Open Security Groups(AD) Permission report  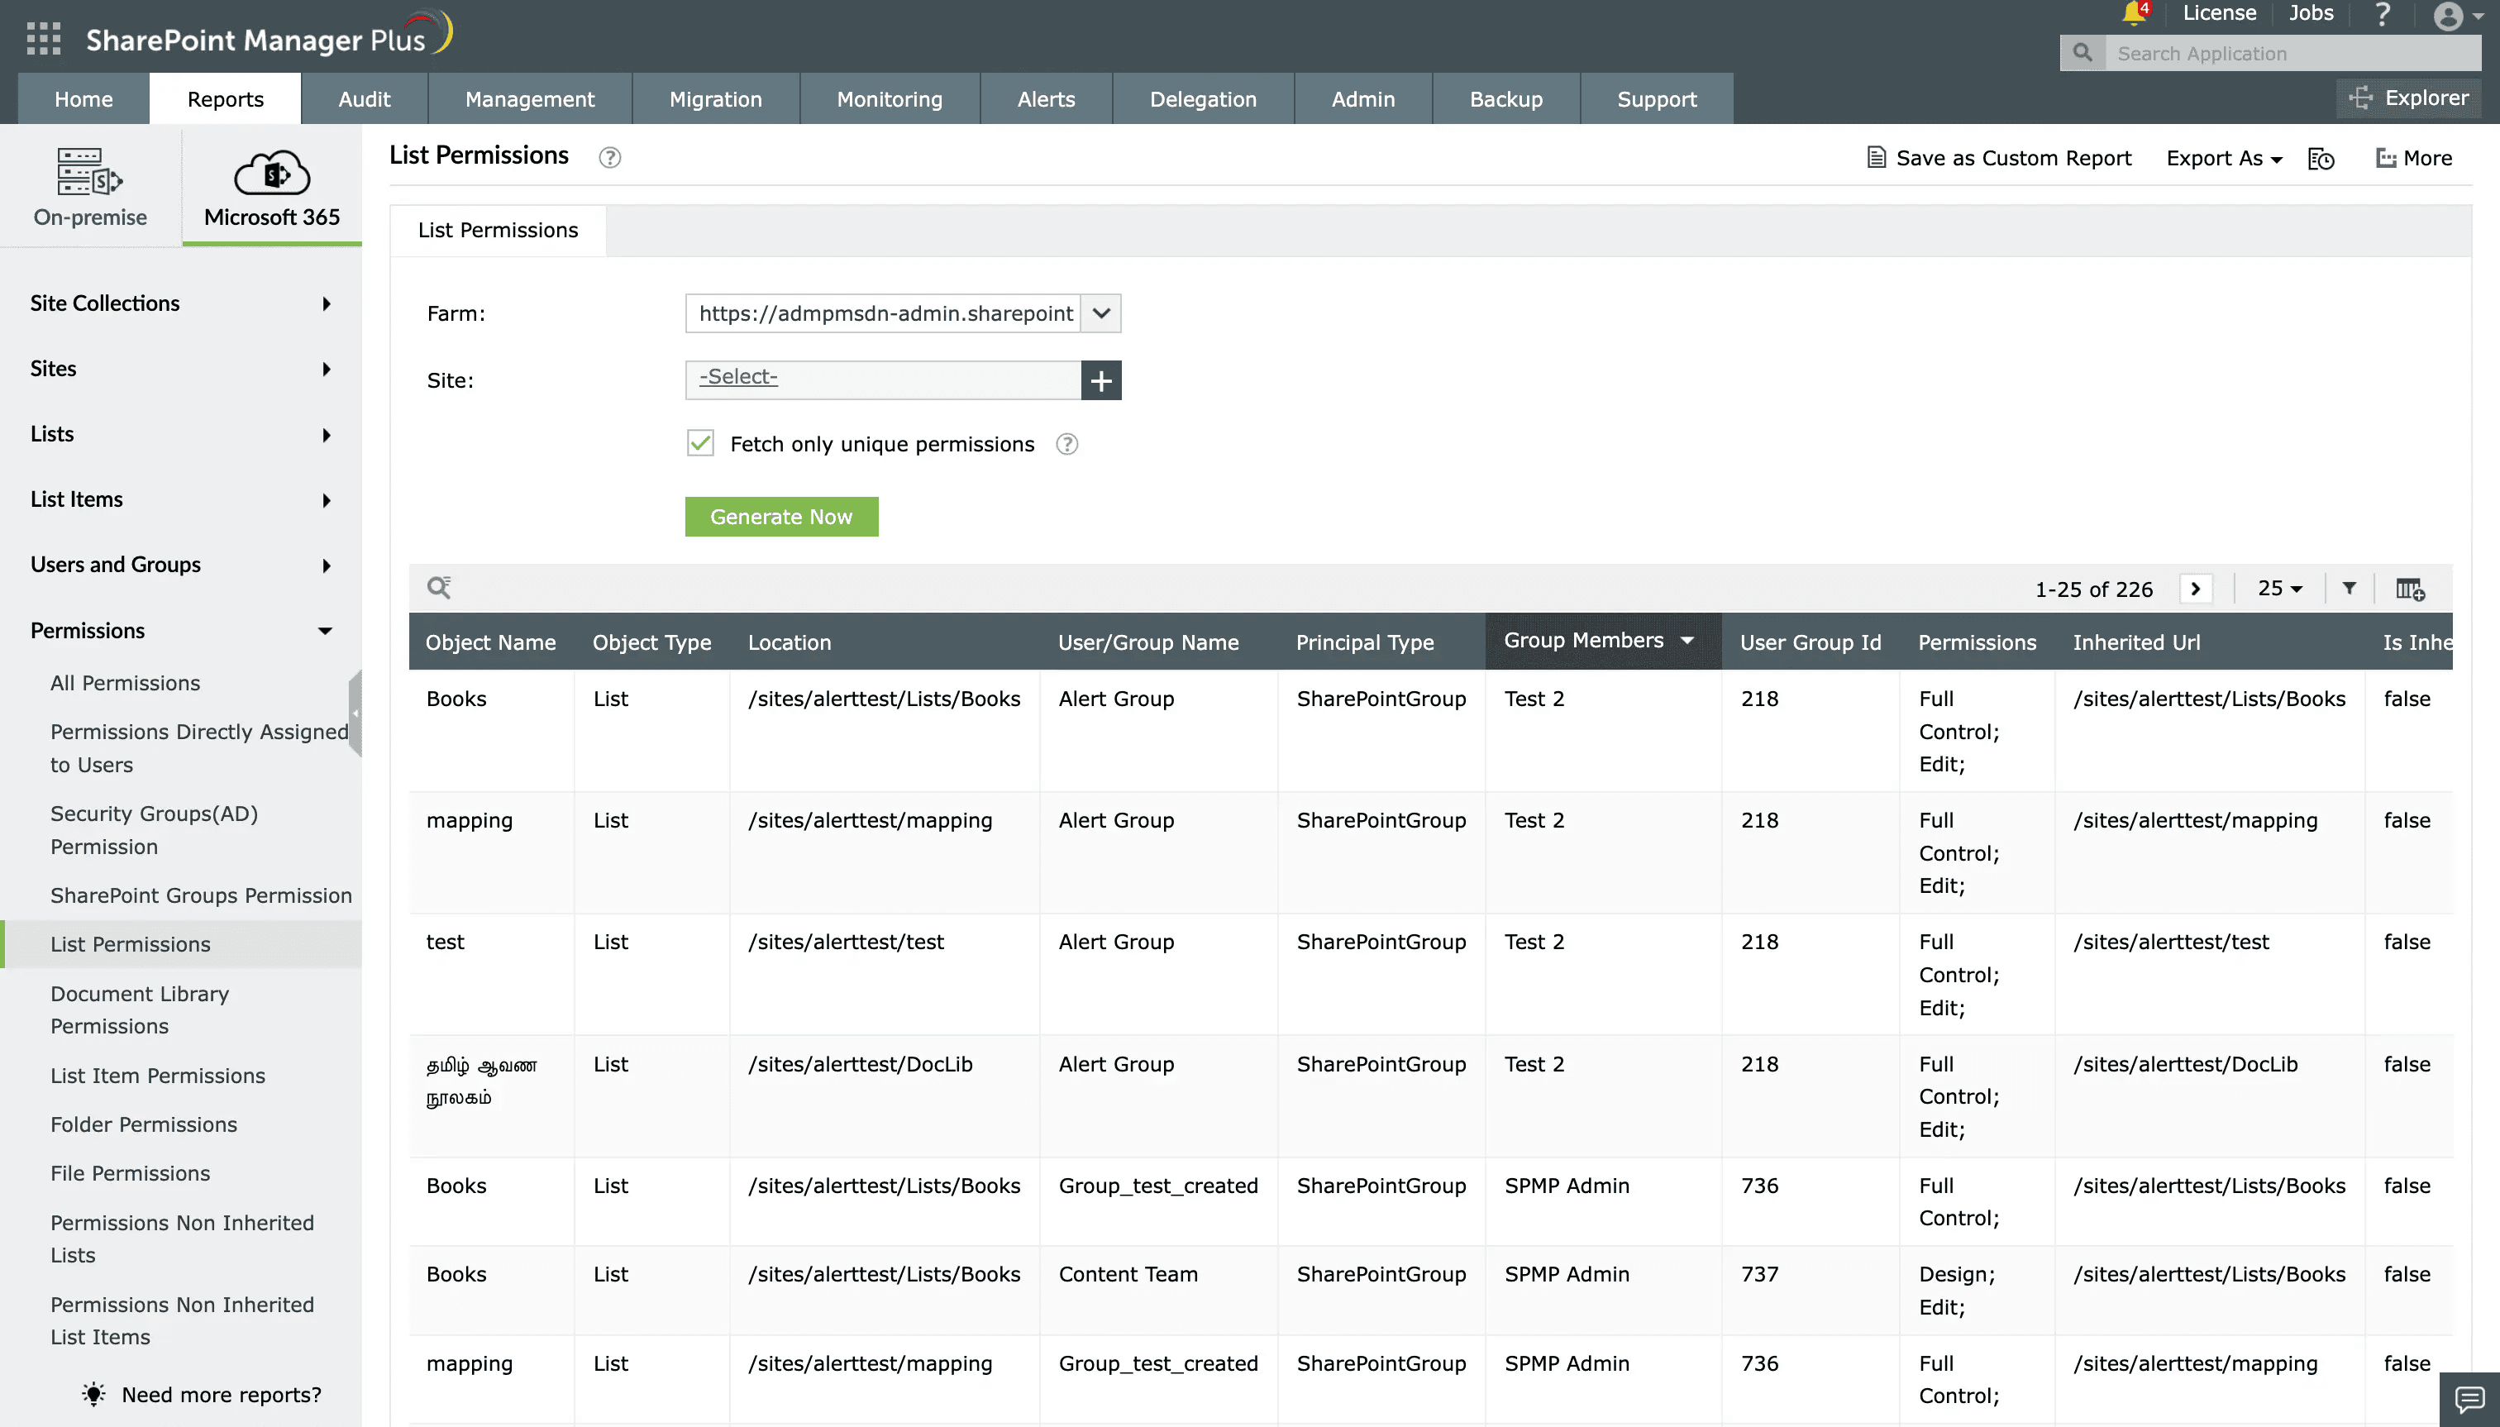click(x=154, y=830)
